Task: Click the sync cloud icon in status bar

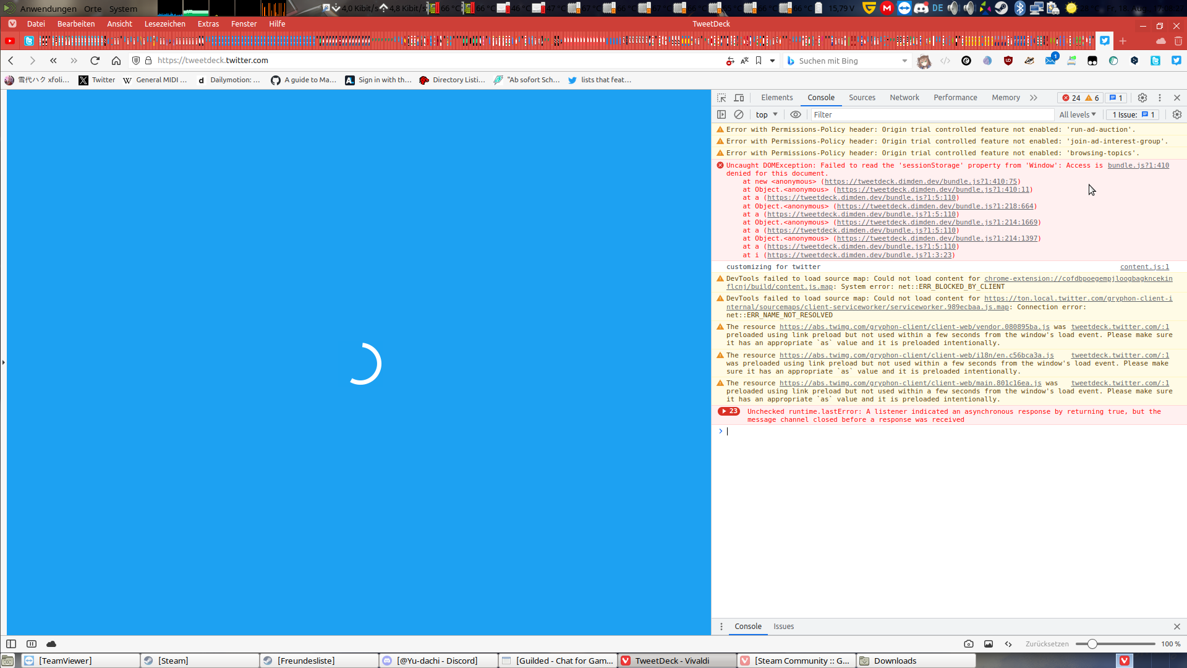Action: [51, 644]
